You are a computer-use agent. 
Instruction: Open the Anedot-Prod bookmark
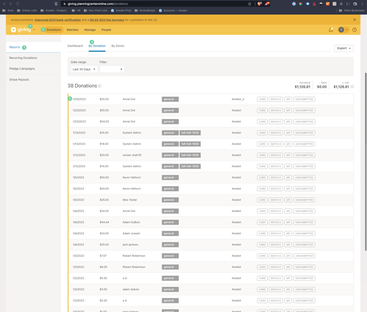tap(121, 10)
